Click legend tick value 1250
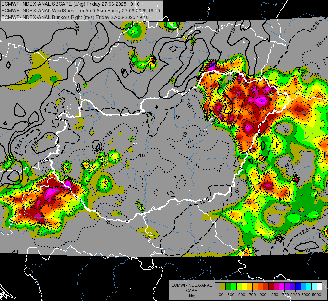The width and height of the screenshot is (328, 301). click(274, 295)
